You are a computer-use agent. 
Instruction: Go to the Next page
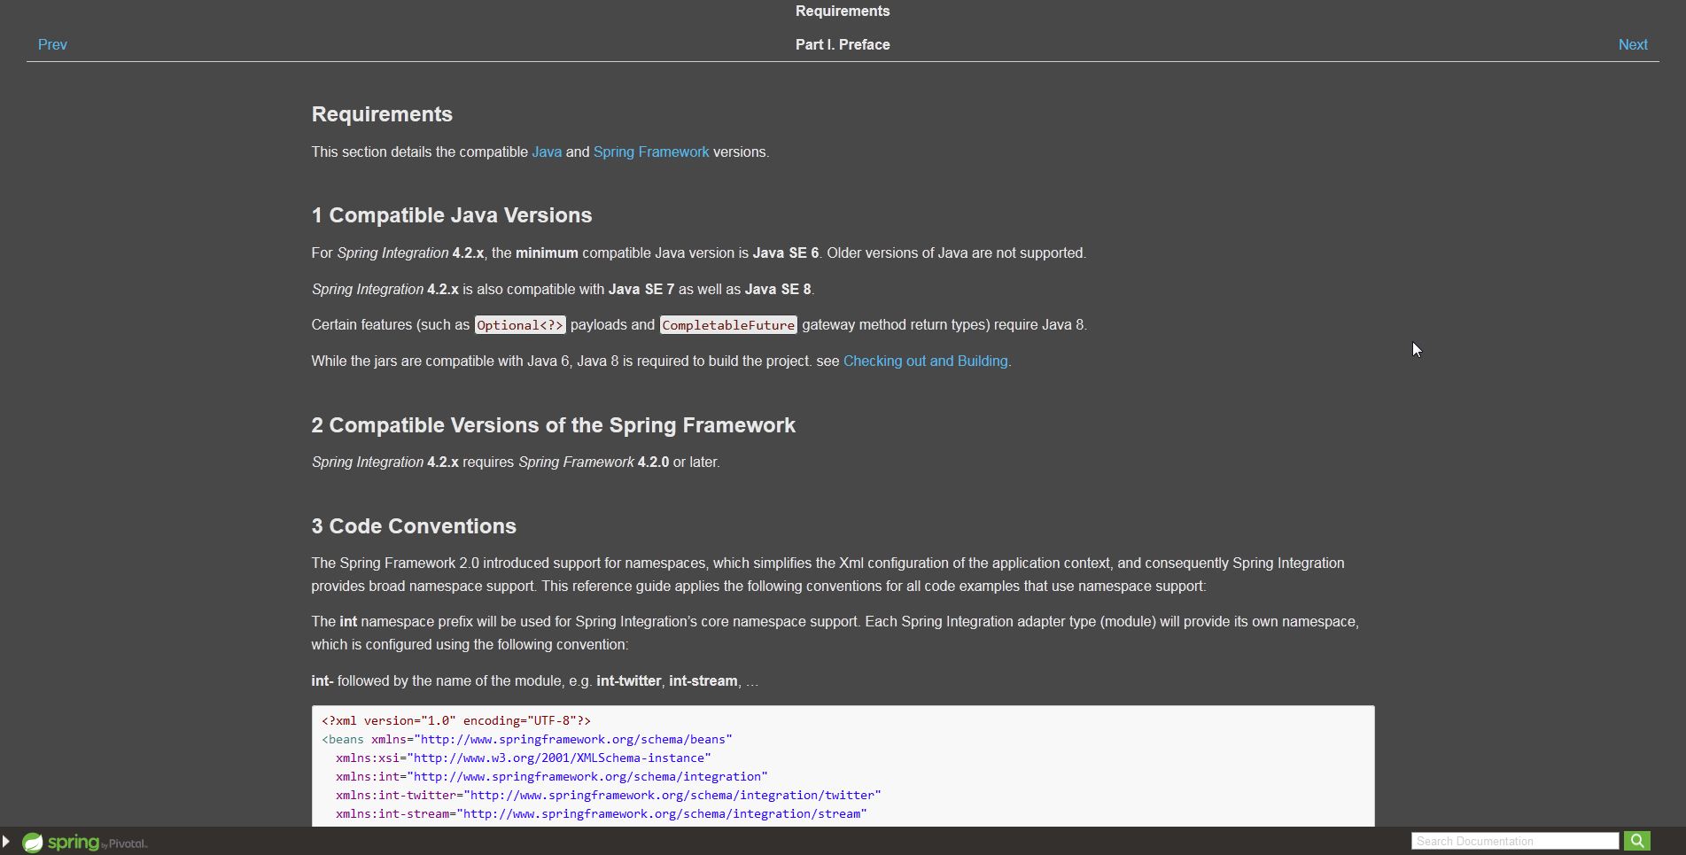pyautogui.click(x=1632, y=44)
